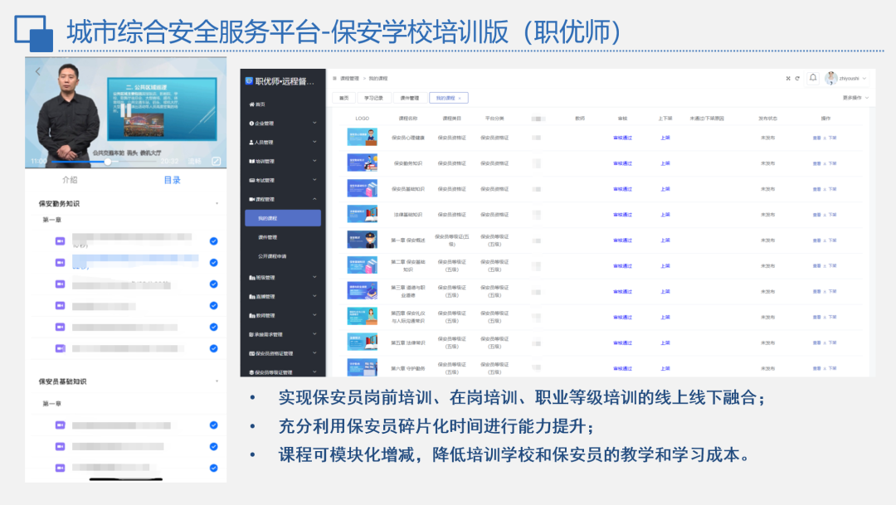Open the 保安员基础知识 course thumbnail in table
This screenshot has width=896, height=505.
pos(363,189)
